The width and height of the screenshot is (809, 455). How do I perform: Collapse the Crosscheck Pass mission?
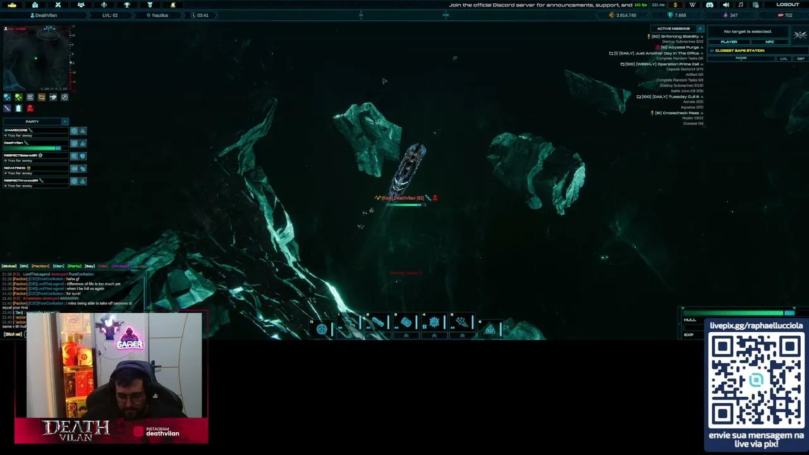point(702,113)
